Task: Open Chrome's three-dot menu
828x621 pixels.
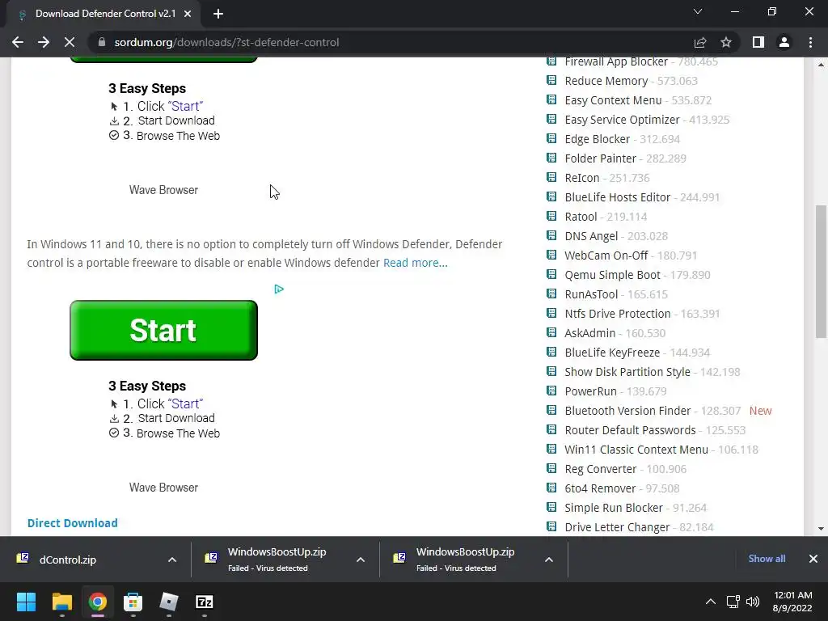Action: coord(810,42)
